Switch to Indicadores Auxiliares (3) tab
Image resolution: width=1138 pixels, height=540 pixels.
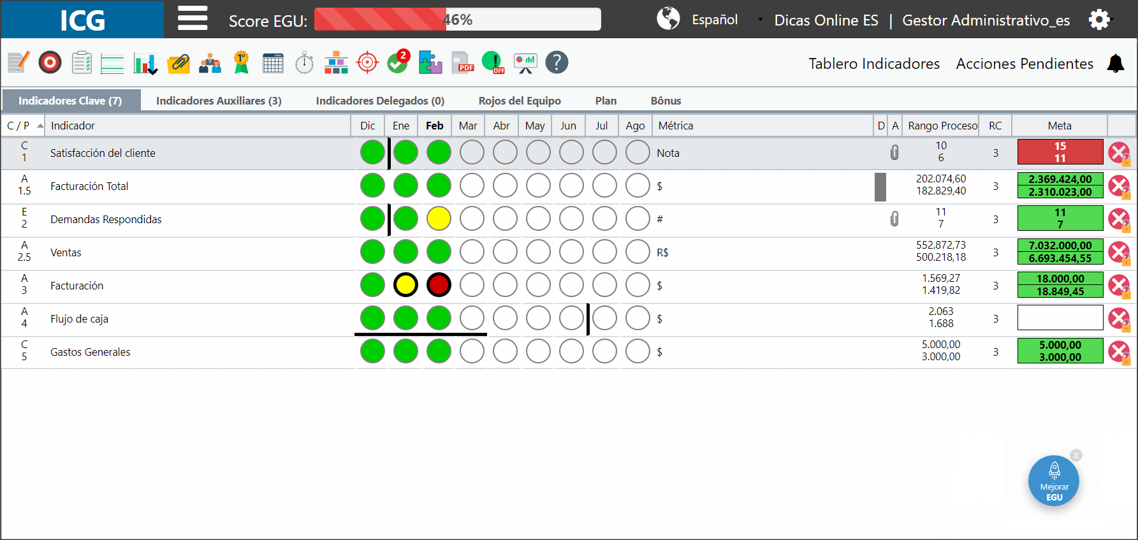219,101
